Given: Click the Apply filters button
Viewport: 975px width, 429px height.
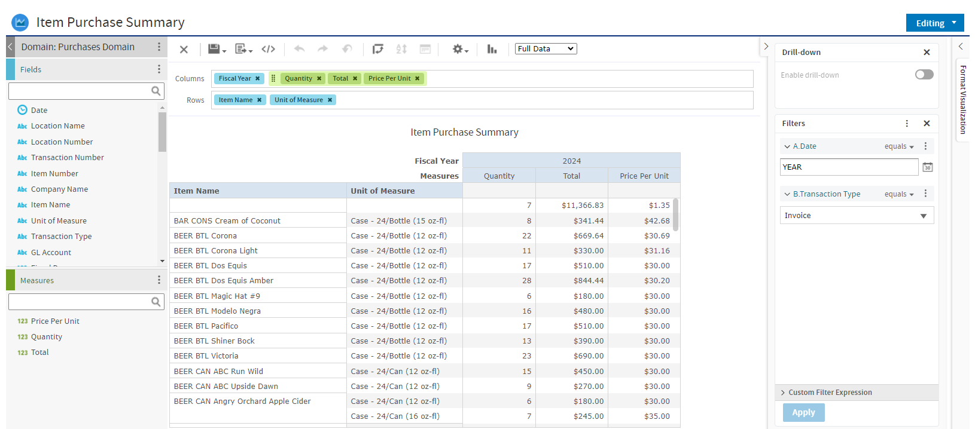Looking at the screenshot, I should [x=803, y=412].
